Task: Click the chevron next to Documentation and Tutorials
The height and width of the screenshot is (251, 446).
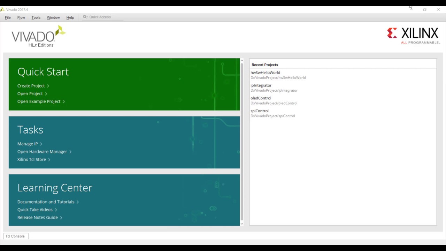Action: pyautogui.click(x=78, y=202)
